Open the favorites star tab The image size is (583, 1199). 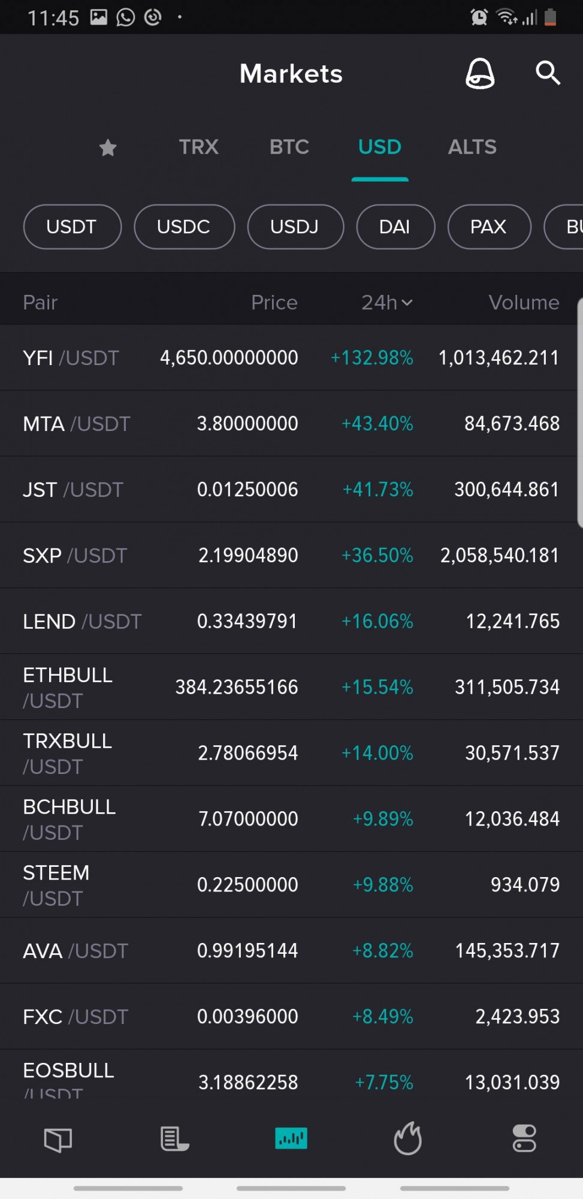pyautogui.click(x=108, y=147)
